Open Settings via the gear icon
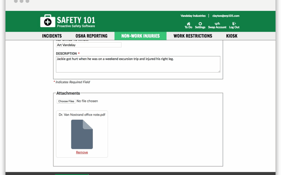The width and height of the screenshot is (281, 175). click(x=200, y=24)
